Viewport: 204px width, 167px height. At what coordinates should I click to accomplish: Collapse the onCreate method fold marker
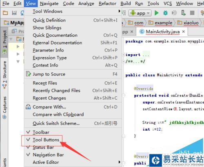point(124,96)
